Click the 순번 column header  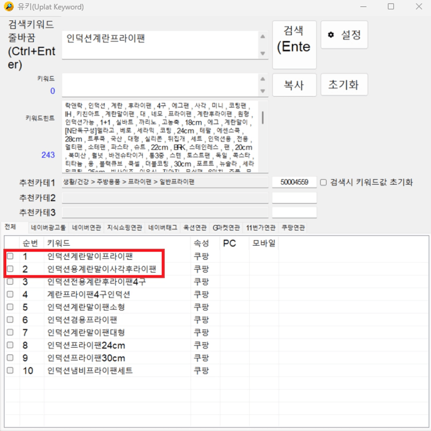tap(32, 243)
